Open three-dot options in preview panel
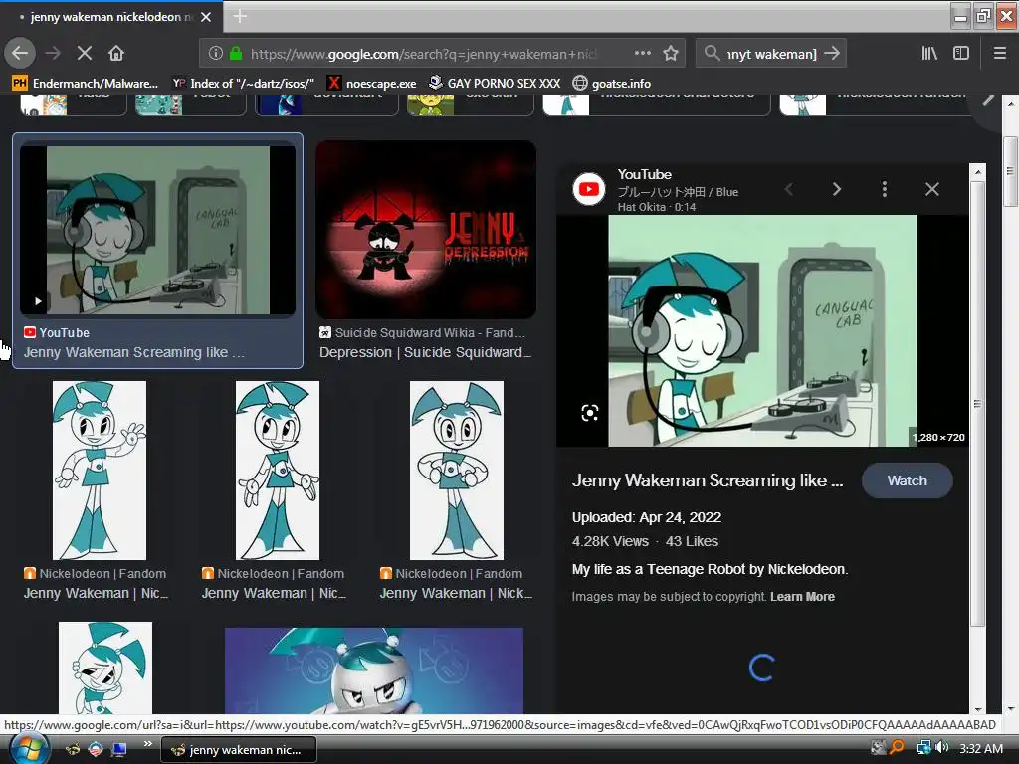Image resolution: width=1019 pixels, height=764 pixels. click(884, 189)
